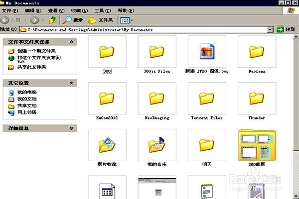Go to 共享文档 link
Viewport: 299px width, 199px height.
click(27, 105)
